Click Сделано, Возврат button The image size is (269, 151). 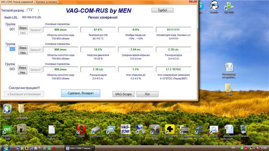pyautogui.click(x=80, y=93)
